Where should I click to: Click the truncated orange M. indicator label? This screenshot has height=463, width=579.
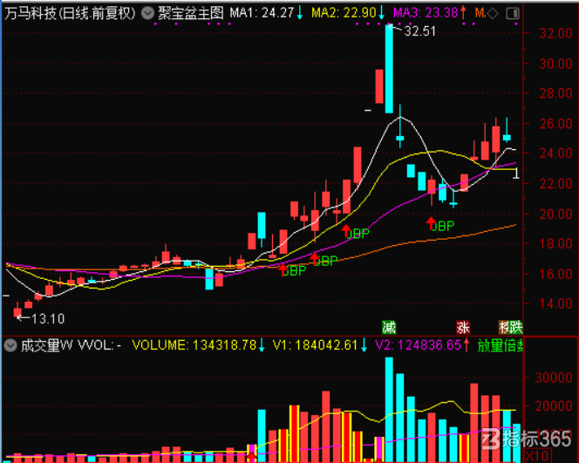click(x=480, y=14)
